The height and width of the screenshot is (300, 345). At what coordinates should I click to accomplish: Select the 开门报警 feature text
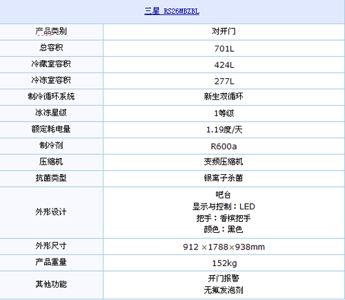click(224, 279)
